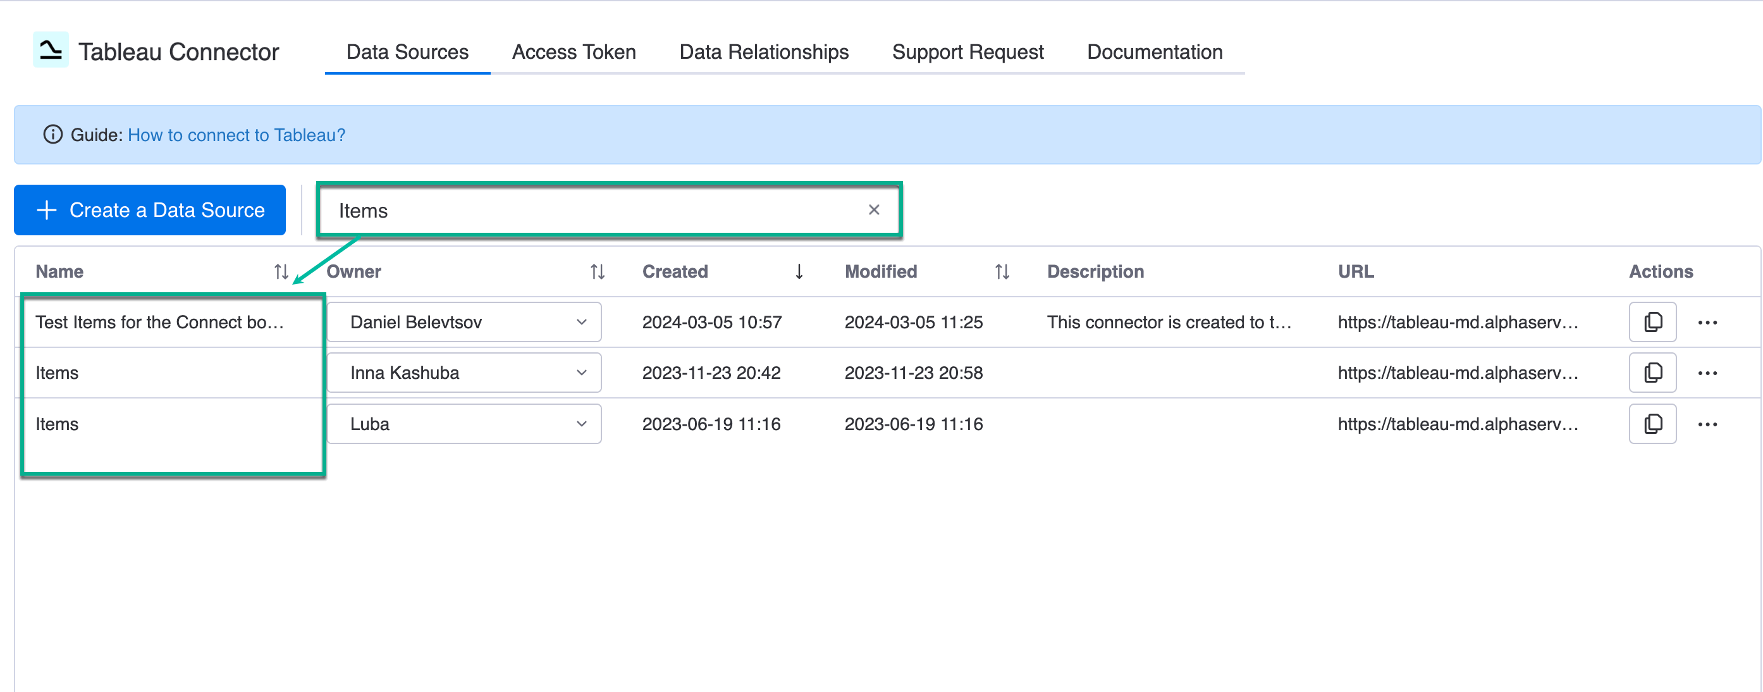Switch to the Access Token tab
This screenshot has height=692, width=1763.
(574, 51)
